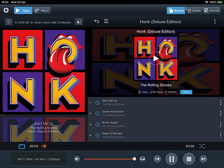Pause playback
The image size is (224, 168).
pos(171,159)
